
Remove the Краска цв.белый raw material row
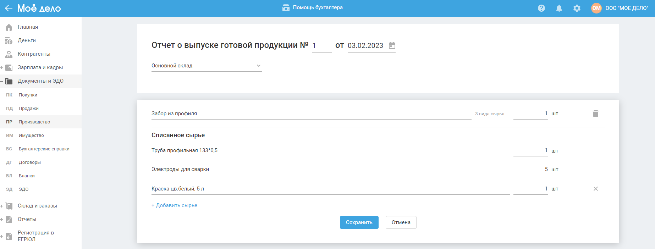(x=596, y=189)
